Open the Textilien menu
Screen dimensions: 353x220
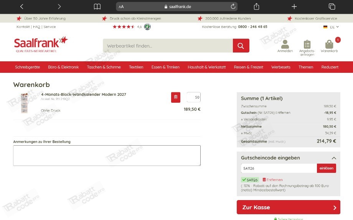136,67
